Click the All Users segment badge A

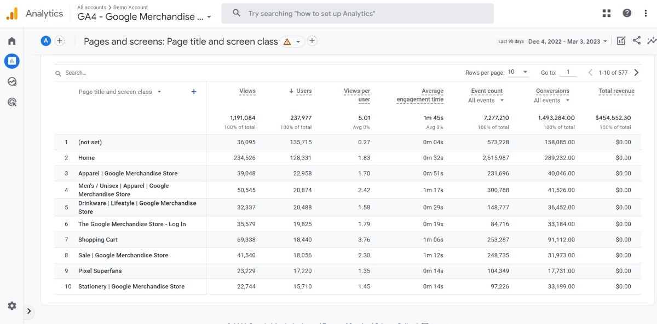point(46,40)
